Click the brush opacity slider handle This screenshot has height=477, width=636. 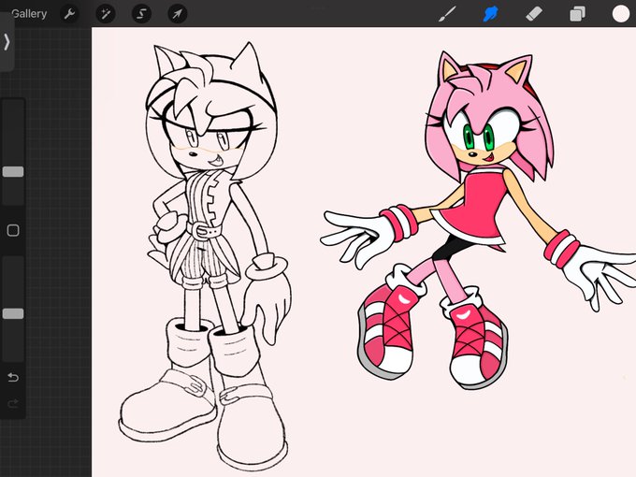coord(13,313)
